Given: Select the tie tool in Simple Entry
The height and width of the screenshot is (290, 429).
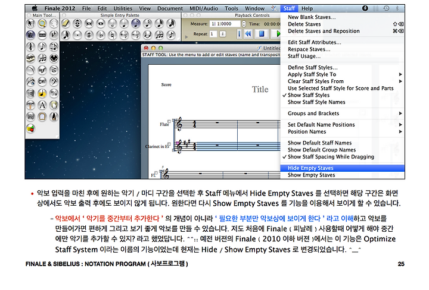Looking at the screenshot, I should [148, 35].
